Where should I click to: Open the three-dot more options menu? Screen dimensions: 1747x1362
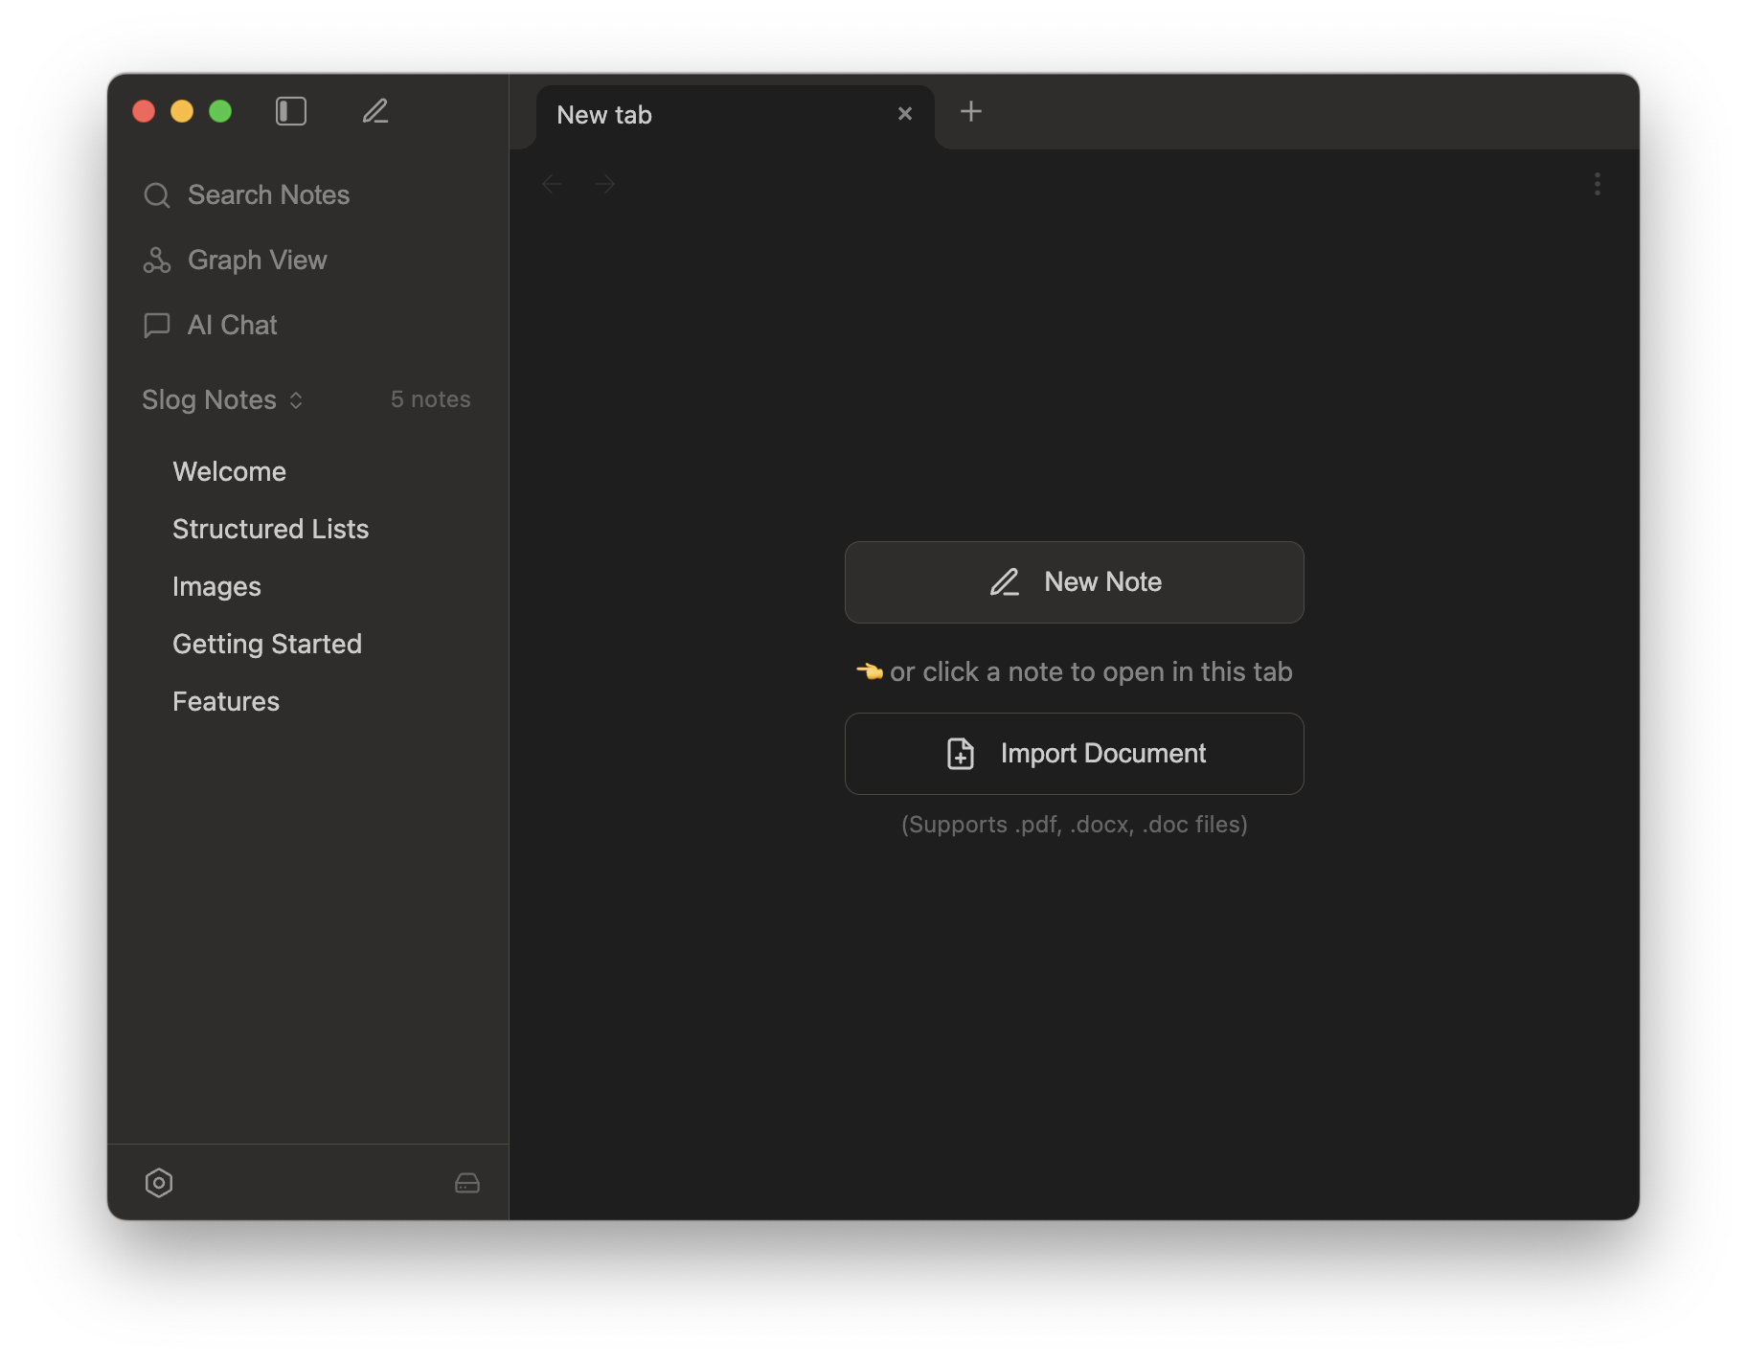click(1597, 184)
